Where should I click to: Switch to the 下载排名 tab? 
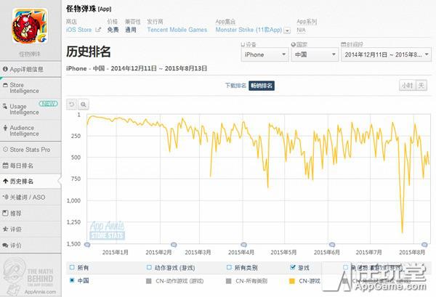click(236, 86)
